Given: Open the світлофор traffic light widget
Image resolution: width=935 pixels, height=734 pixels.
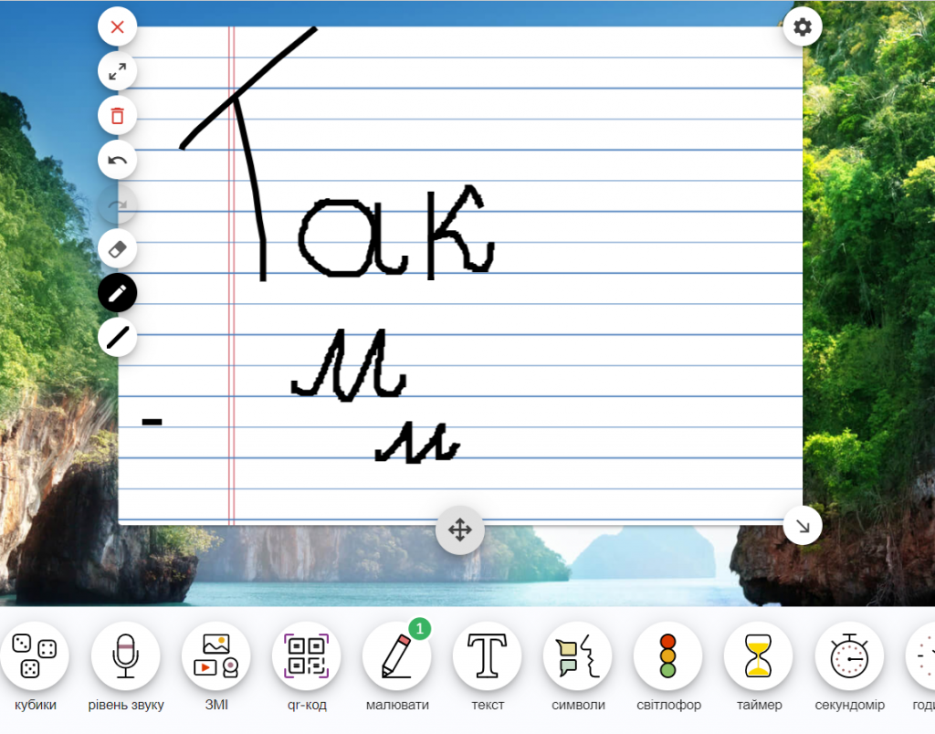Looking at the screenshot, I should pyautogui.click(x=667, y=656).
